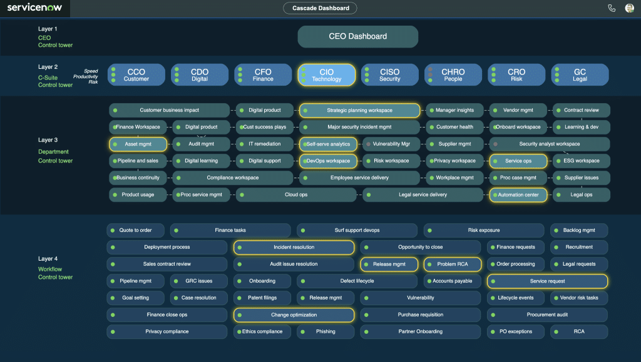Select the highlighted Asset mgmt tile
641x362 pixels.
[x=138, y=144]
